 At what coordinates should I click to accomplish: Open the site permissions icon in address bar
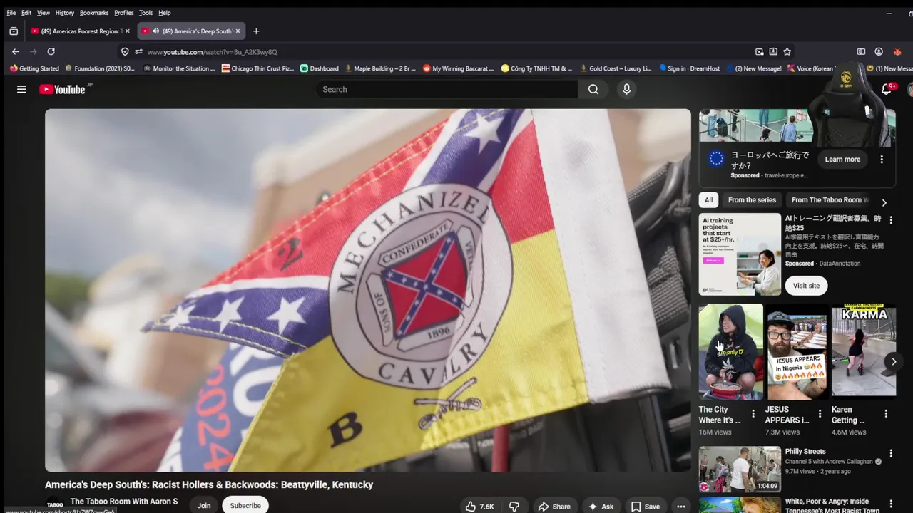click(x=138, y=51)
